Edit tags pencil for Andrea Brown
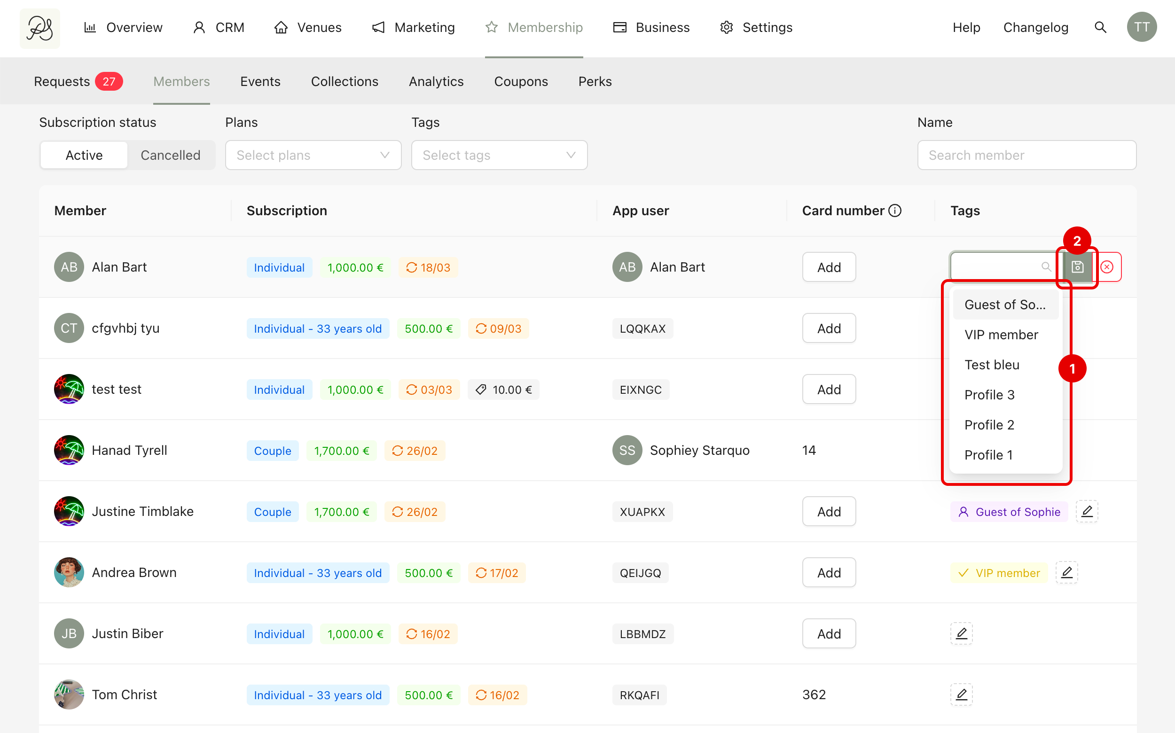Image resolution: width=1175 pixels, height=733 pixels. point(1066,572)
